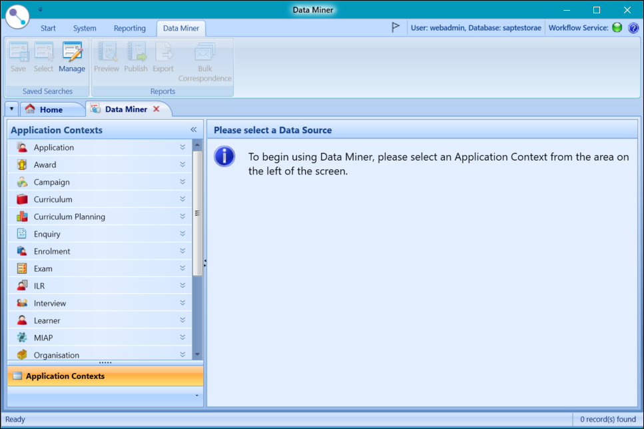Collapse the Application Contexts panel

click(194, 129)
